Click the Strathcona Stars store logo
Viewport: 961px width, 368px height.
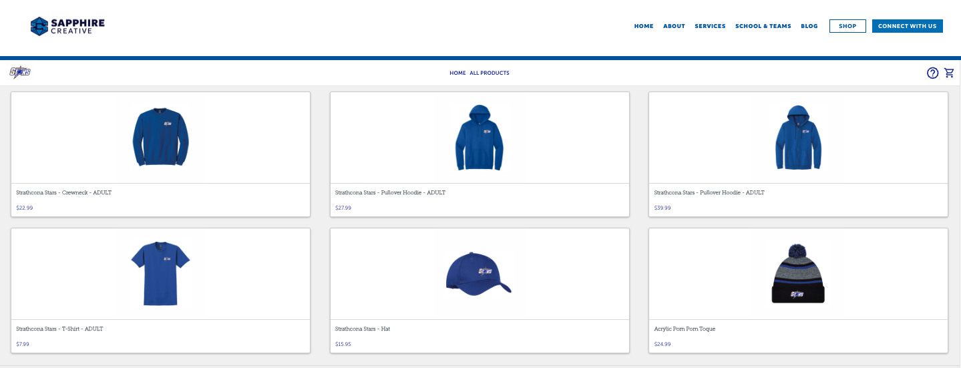click(x=20, y=73)
